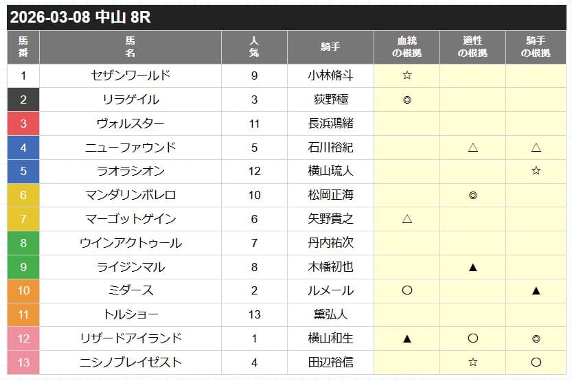Viewport: 572px width, 381px height.
Task: Click the double circle mark in マンダリンボレロ's row
Action: [x=472, y=195]
